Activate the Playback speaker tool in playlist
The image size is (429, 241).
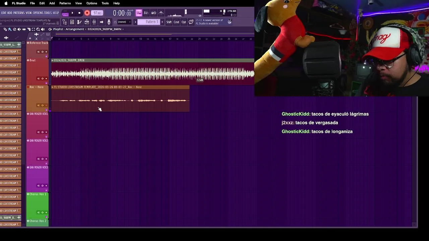pos(43,29)
